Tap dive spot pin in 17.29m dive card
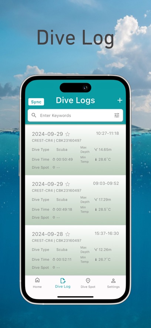Image resolution: width=151 pixels, height=328 pixels. click(54, 217)
